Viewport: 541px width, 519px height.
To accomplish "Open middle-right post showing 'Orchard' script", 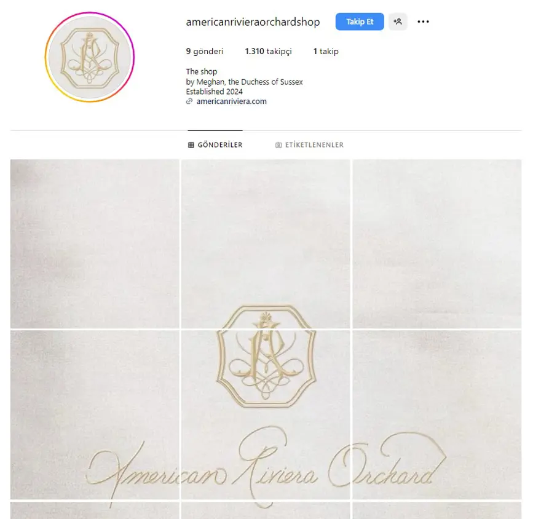I will click(437, 415).
